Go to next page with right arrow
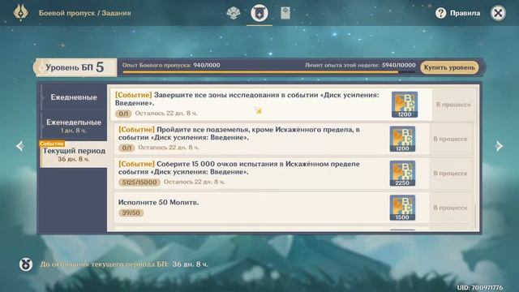The image size is (519, 292). pos(499,146)
